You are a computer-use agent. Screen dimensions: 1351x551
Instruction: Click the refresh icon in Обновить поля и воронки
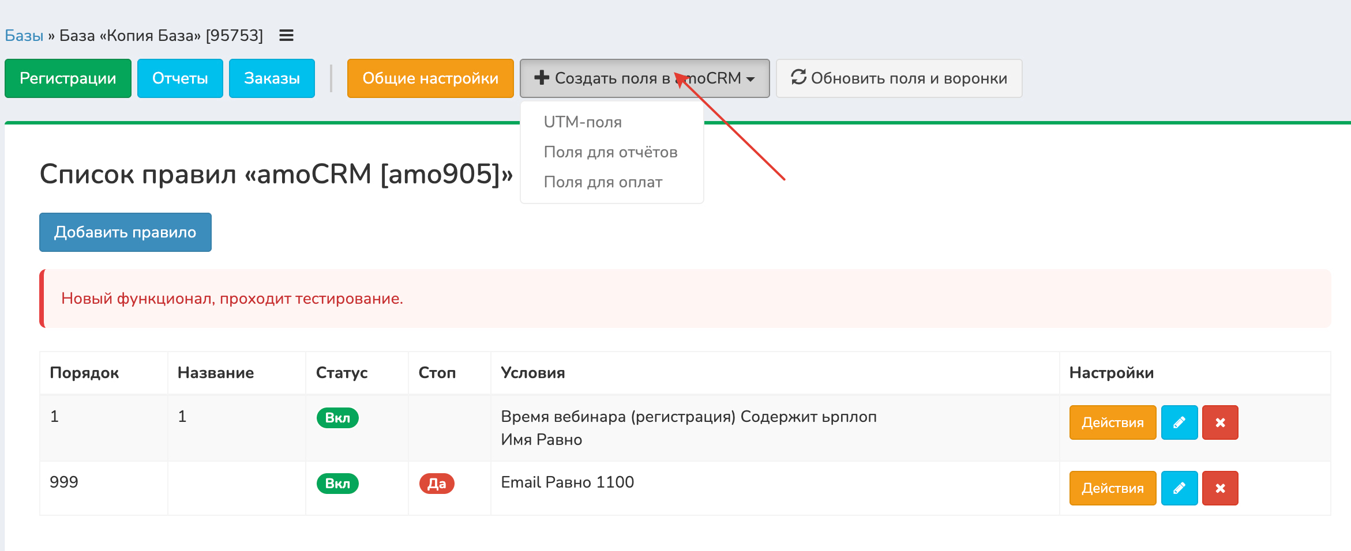click(798, 77)
